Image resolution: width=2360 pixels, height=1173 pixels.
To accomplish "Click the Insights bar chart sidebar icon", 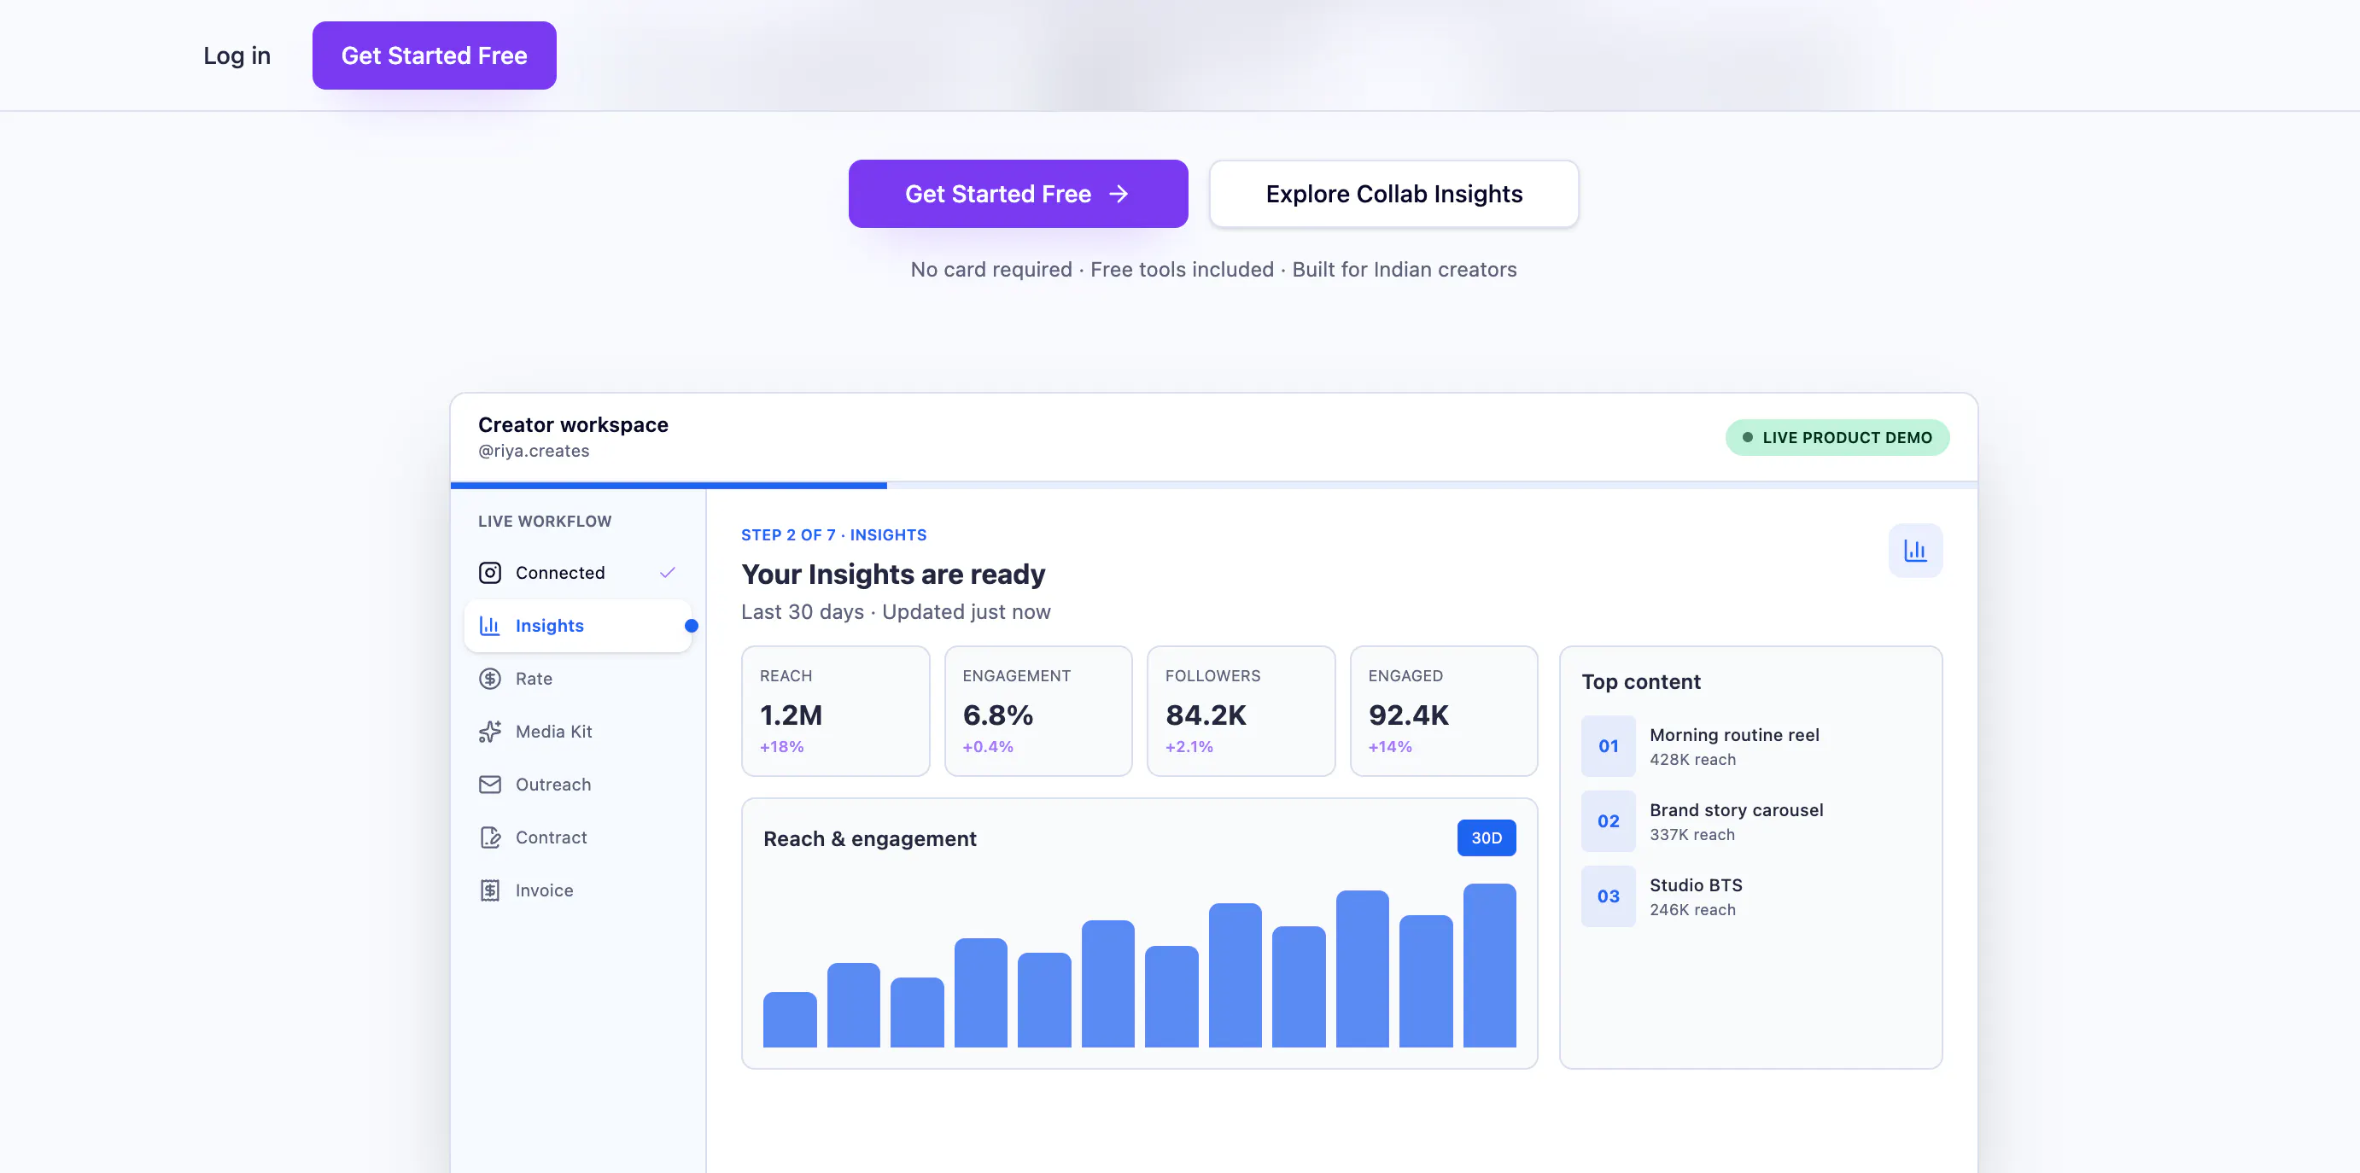I will 490,626.
